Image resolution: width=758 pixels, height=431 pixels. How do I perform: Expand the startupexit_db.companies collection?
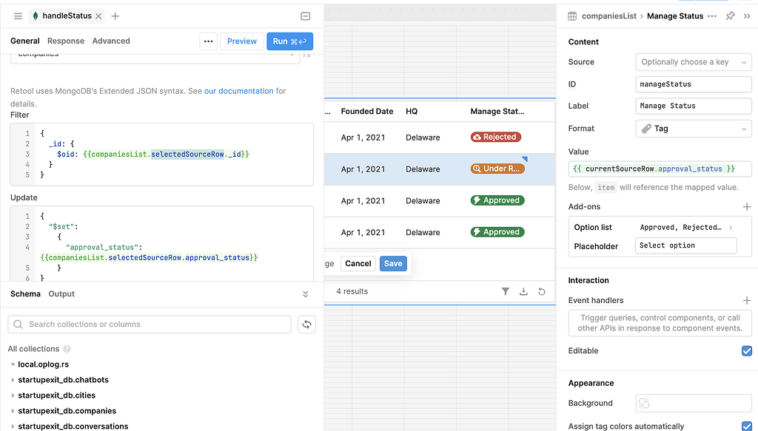tap(13, 410)
